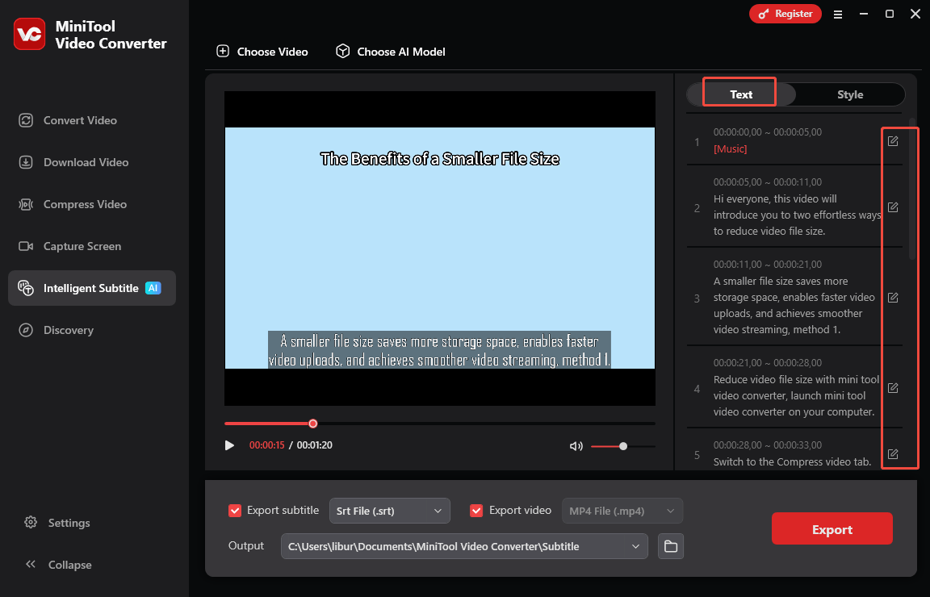Click the Choose AI Model icon
Image resolution: width=930 pixels, height=597 pixels.
click(342, 51)
